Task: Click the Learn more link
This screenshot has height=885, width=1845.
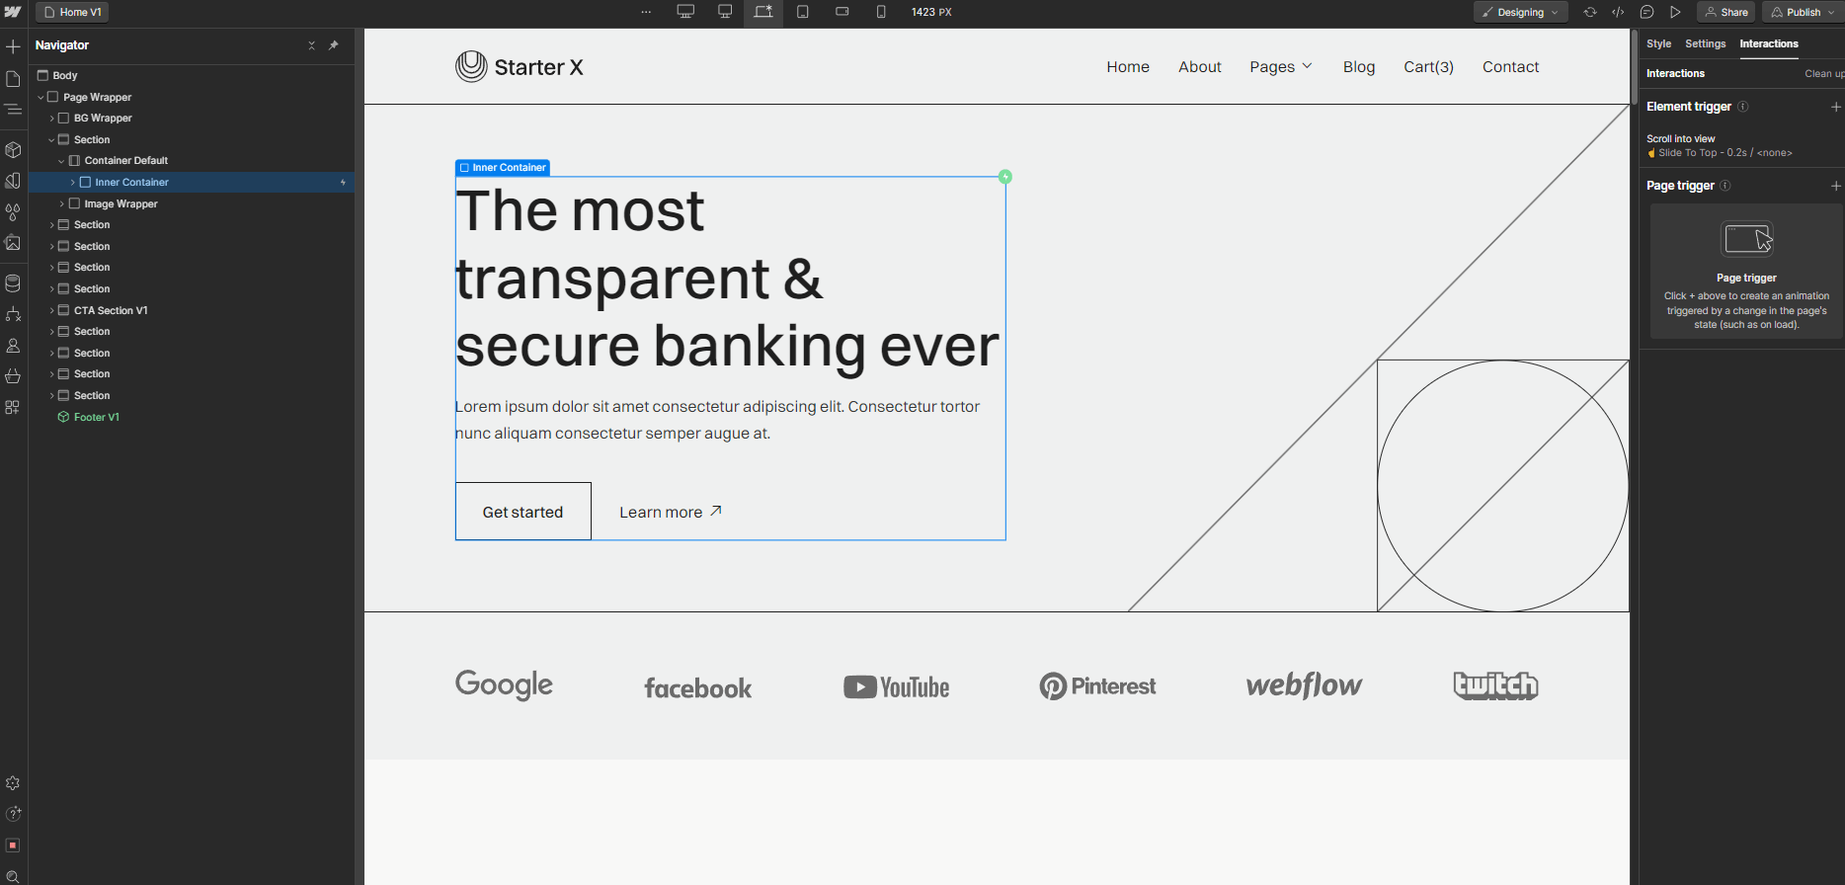Action: tap(671, 512)
